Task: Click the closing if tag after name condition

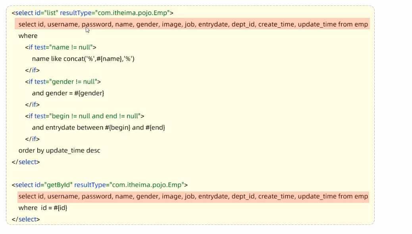Action: pos(32,70)
